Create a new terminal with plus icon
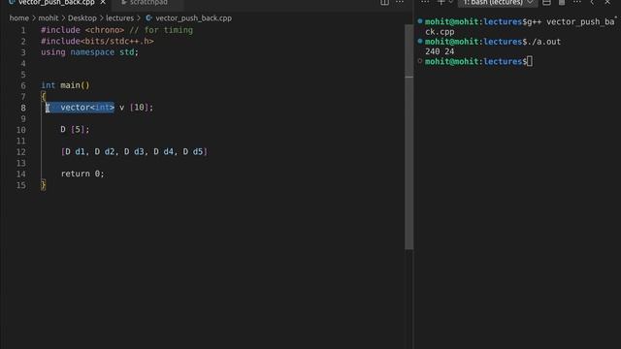Screen dimensions: 621x349 [441, 2]
